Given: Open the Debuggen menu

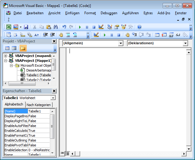Looking at the screenshot, I should (109, 13).
